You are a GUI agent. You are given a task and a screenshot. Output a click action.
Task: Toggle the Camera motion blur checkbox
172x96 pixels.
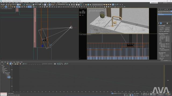[x=160, y=55]
